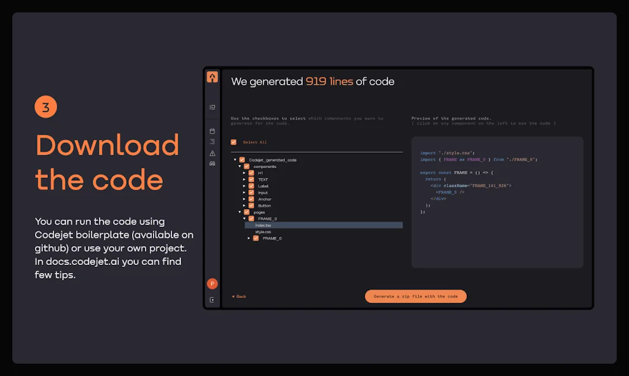Click the Codejet home logo icon
This screenshot has width=629, height=376.
coord(212,76)
